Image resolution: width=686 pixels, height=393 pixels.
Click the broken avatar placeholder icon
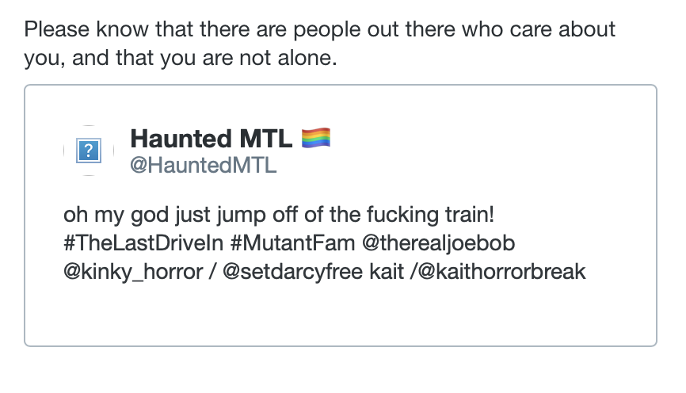(x=89, y=151)
